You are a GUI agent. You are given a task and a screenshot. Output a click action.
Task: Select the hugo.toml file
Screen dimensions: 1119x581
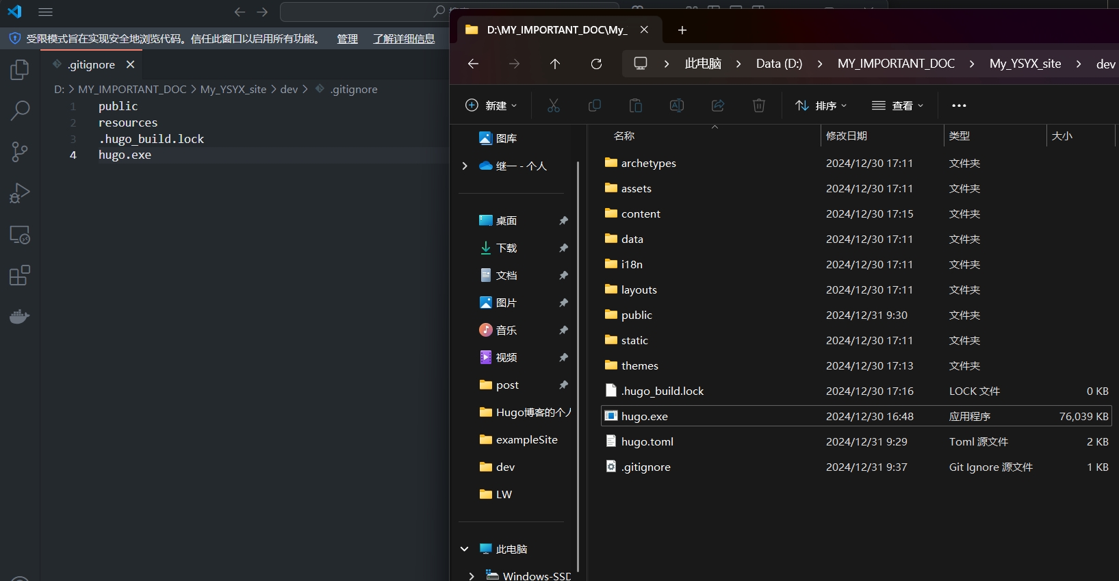647,441
